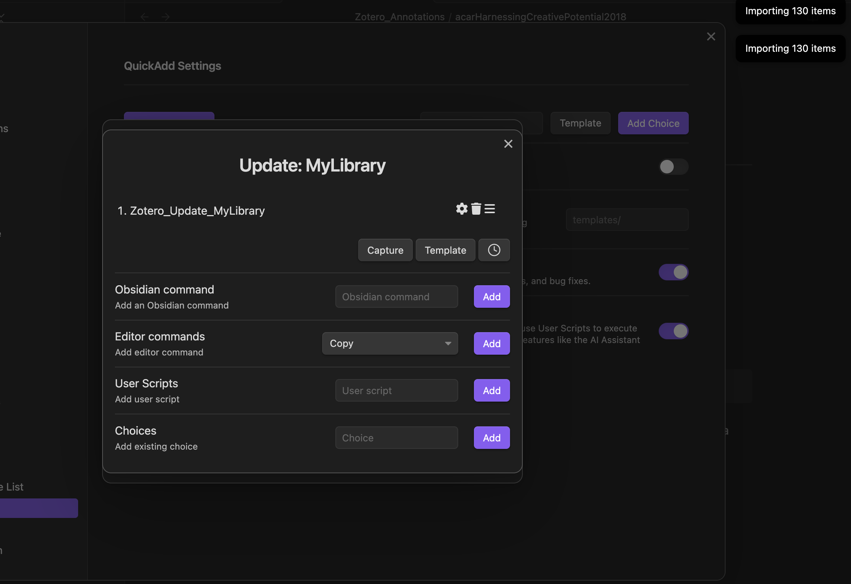Add the user script
Viewport: 851px width, 584px height.
(x=492, y=390)
